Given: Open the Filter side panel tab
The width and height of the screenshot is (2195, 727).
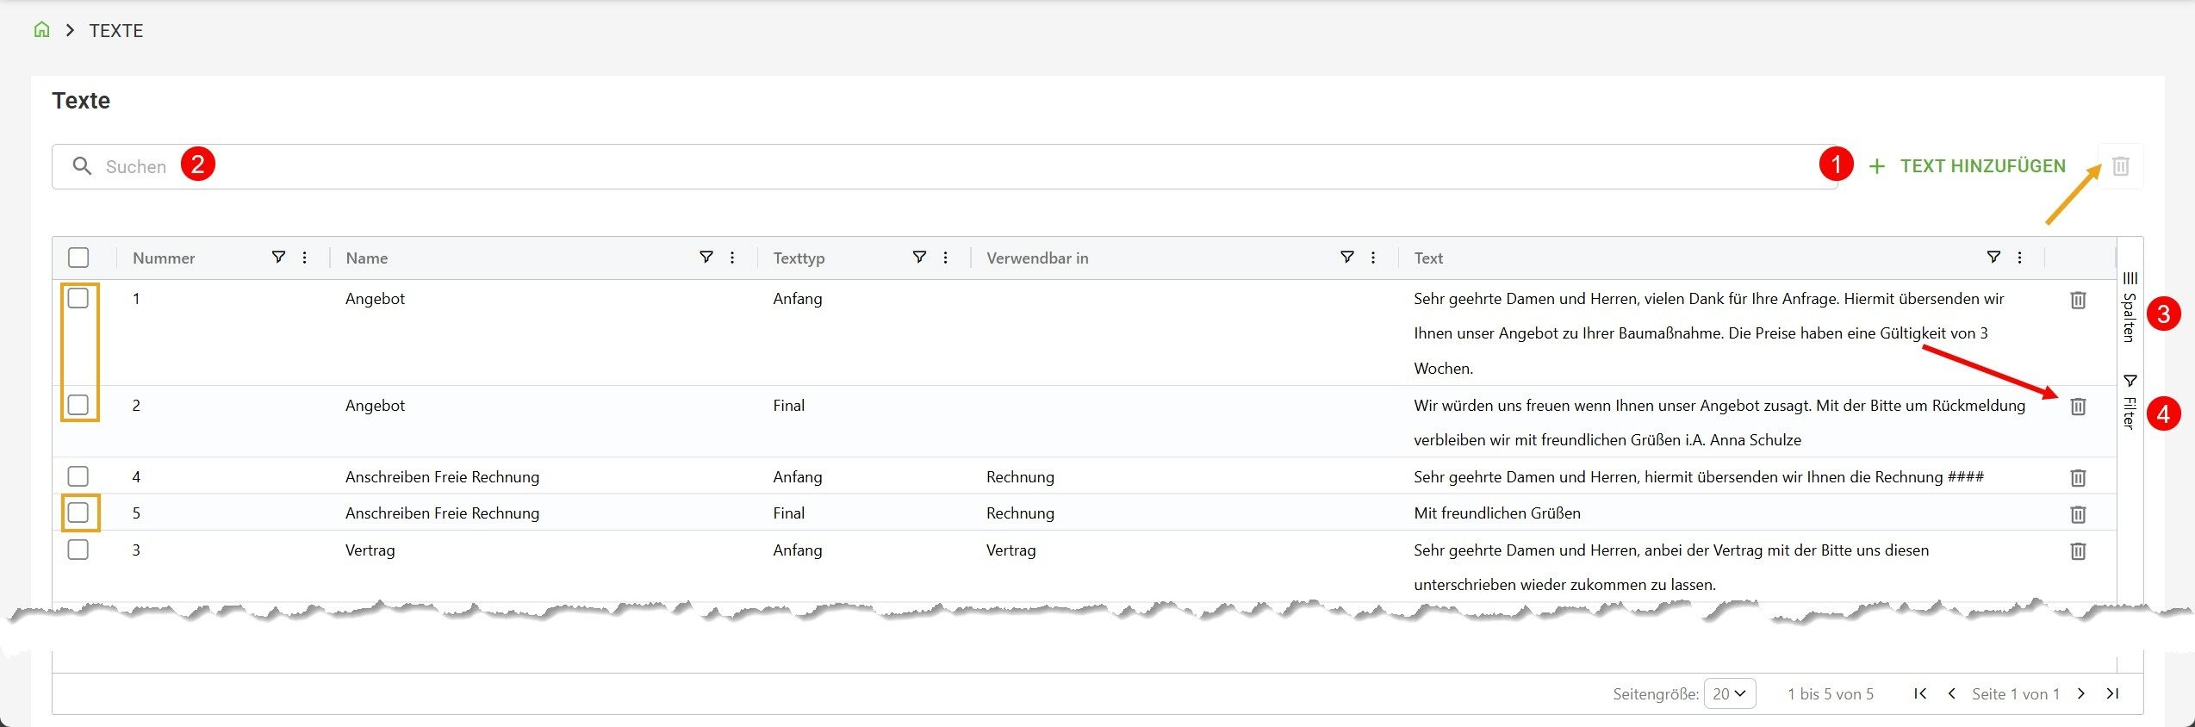Looking at the screenshot, I should click(2130, 402).
